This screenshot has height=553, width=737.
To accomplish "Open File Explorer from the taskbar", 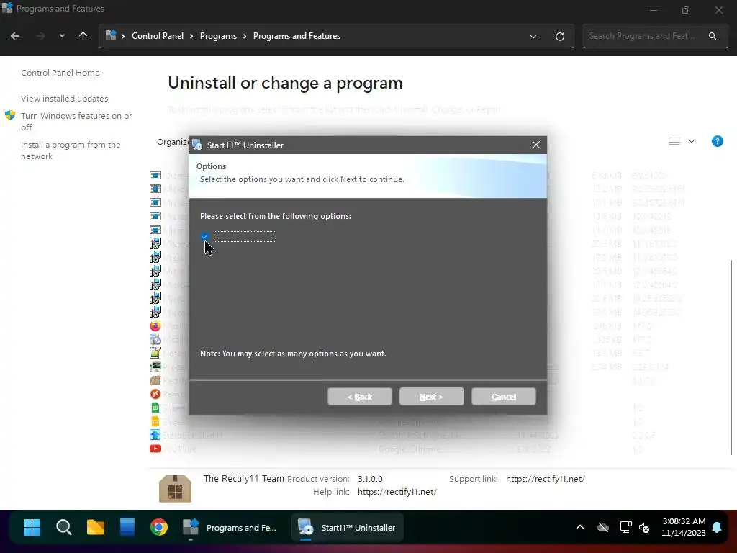I will pos(96,528).
